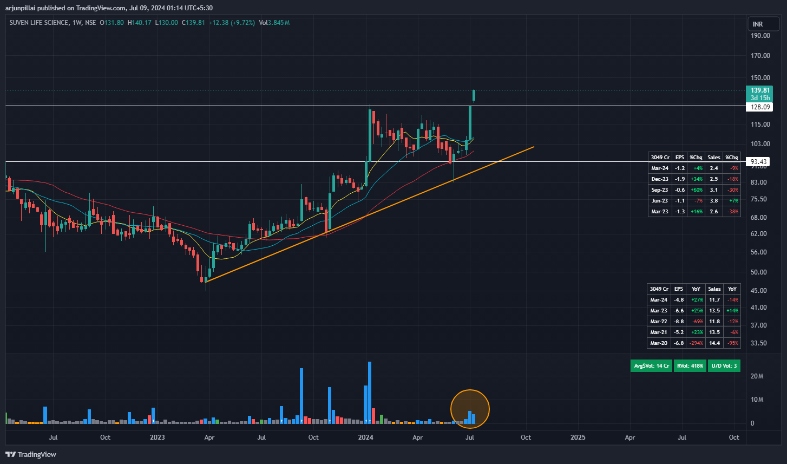Image resolution: width=787 pixels, height=464 pixels.
Task: Click the Mar-22 row label in yearly table
Action: click(659, 321)
